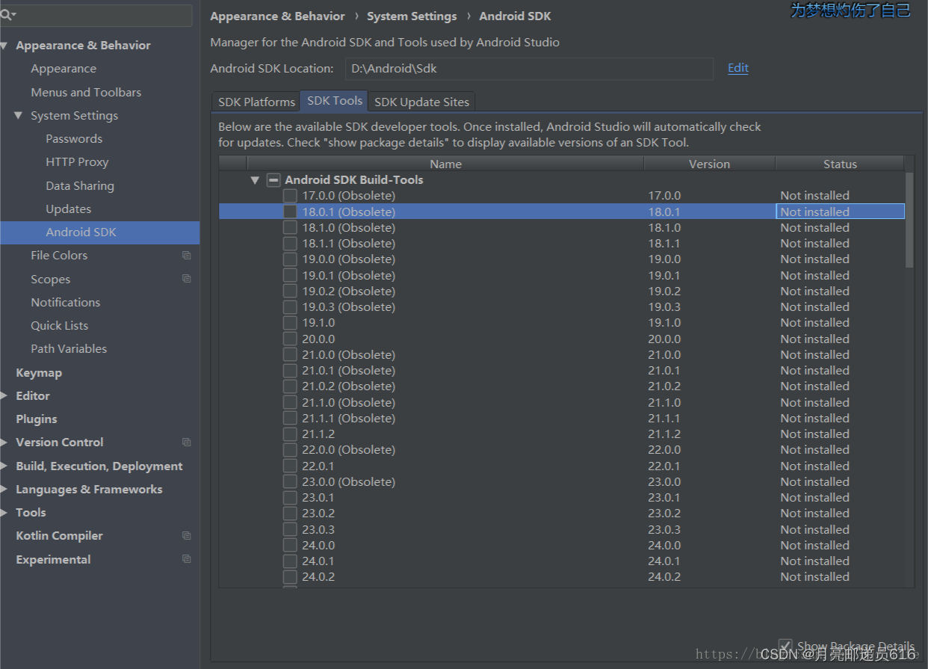Open the SDK Update Sites tab
The image size is (928, 669).
point(422,102)
